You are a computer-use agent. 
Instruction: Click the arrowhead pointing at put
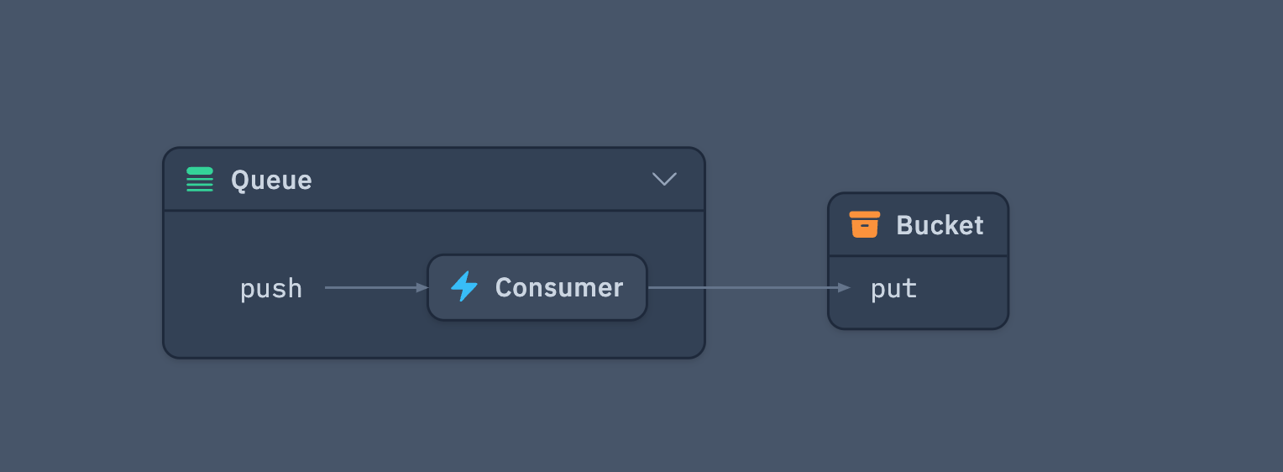tap(845, 287)
